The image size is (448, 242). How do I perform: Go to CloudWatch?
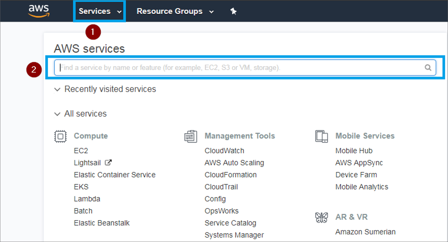(x=224, y=151)
